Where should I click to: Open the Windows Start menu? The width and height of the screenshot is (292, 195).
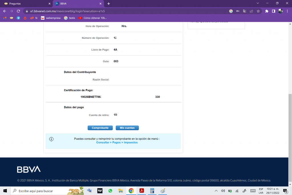[x=5, y=191]
